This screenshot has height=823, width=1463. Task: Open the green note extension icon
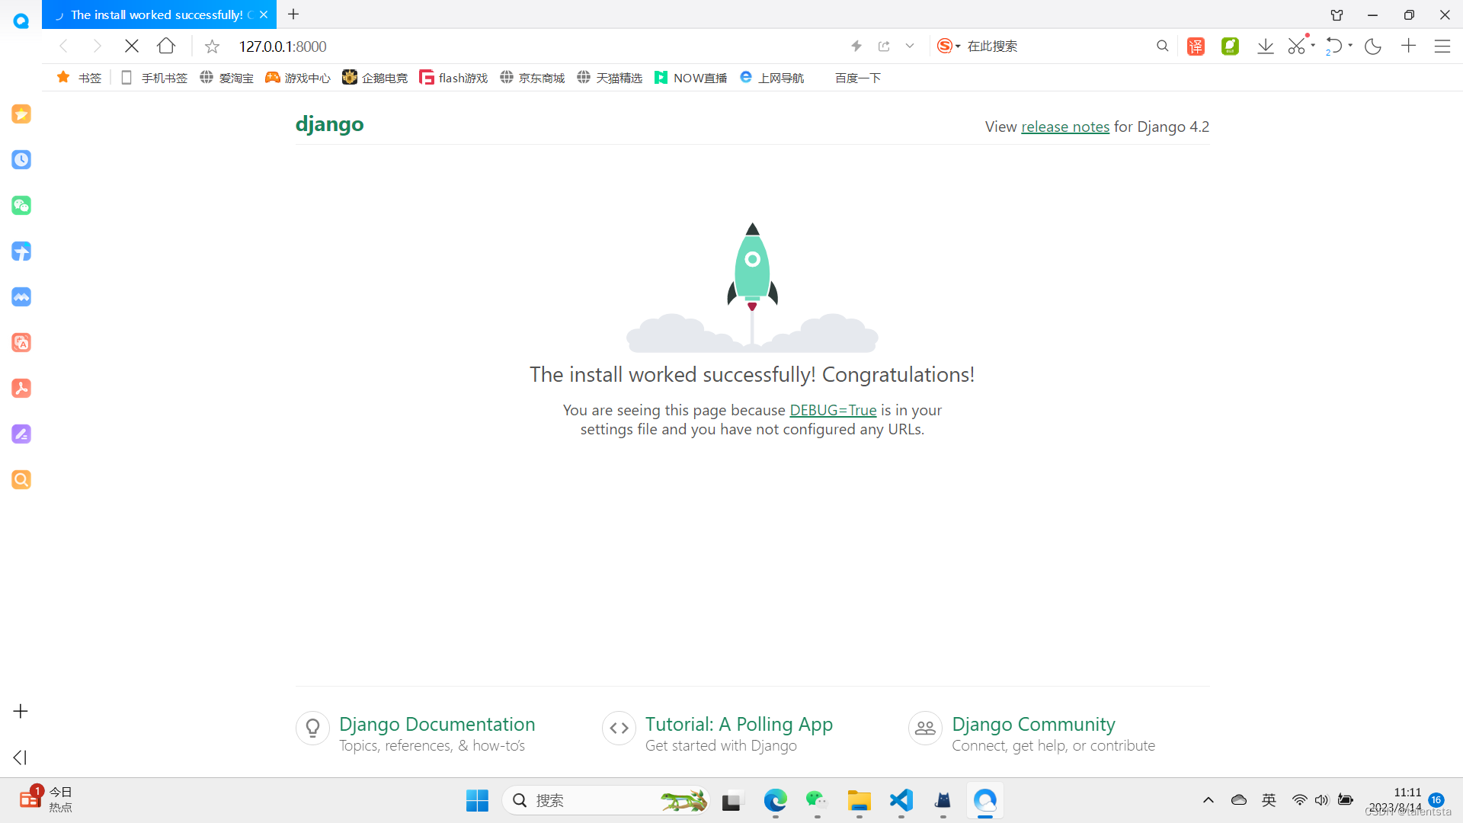[1230, 46]
